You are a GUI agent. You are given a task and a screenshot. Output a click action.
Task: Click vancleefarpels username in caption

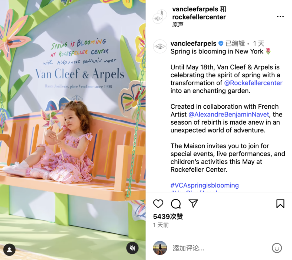click(x=193, y=43)
